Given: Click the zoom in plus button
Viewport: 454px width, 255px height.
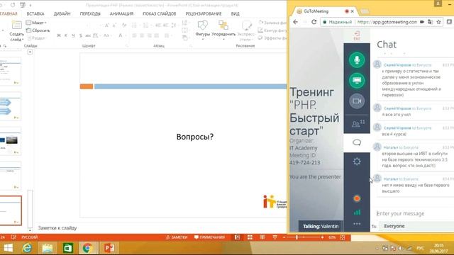Looking at the screenshot, I should pyautogui.click(x=322, y=237).
